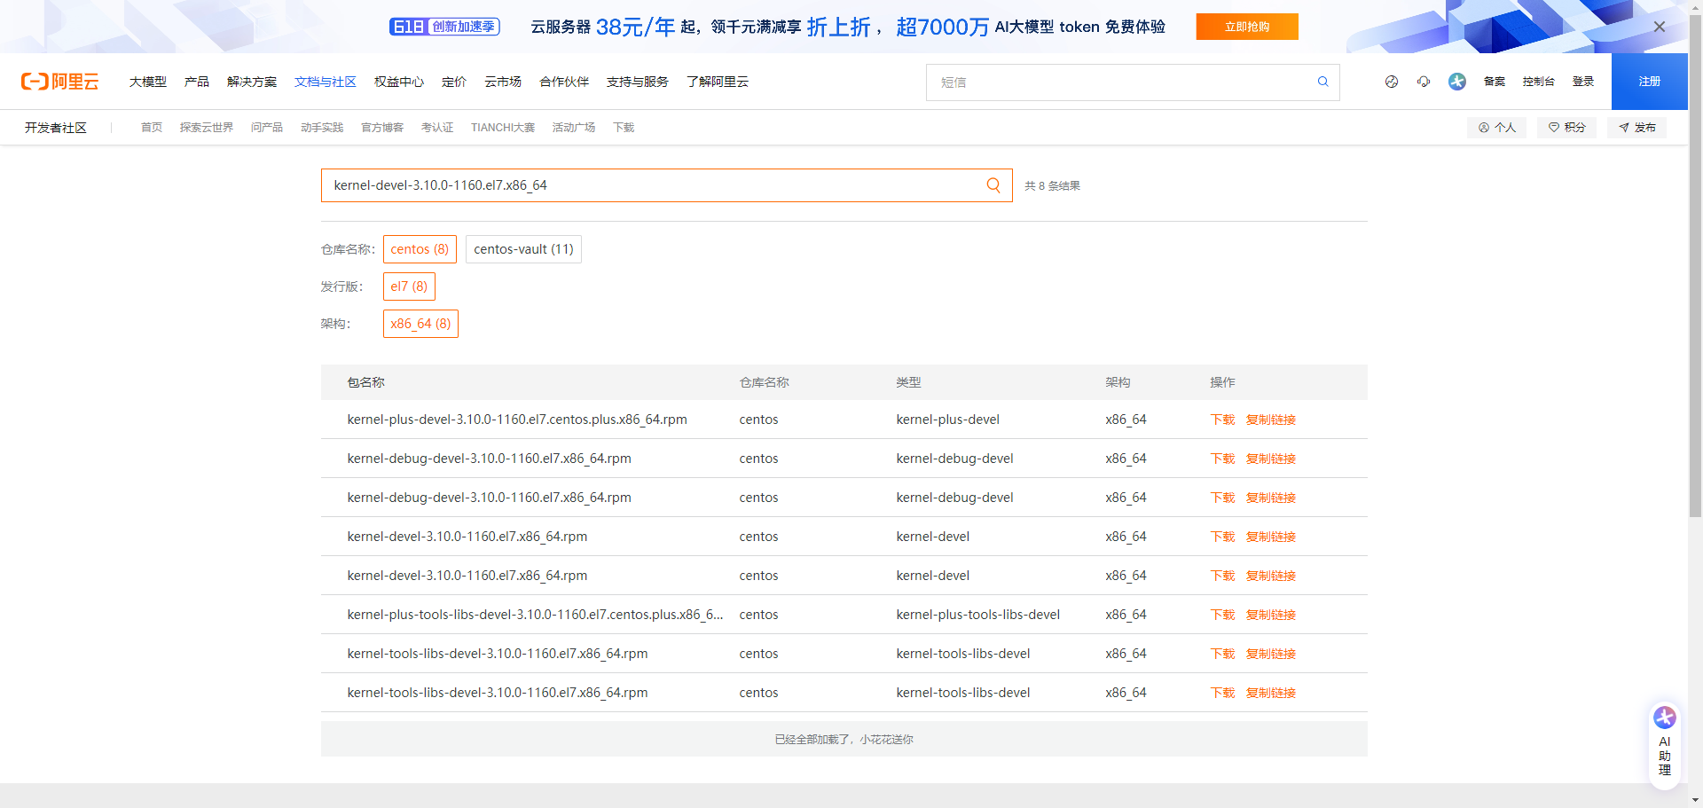Open the AI 助理 assistant icon
Viewport: 1703px width, 808px height.
tap(1664, 718)
